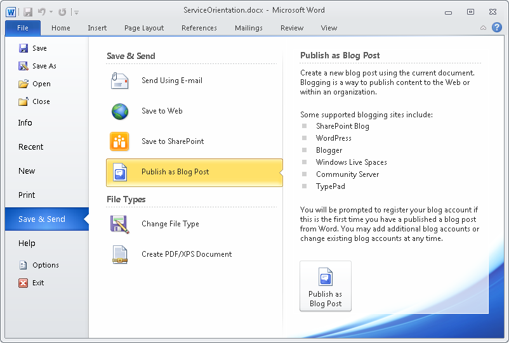The width and height of the screenshot is (509, 343).
Task: Select Save & Send in the Backstage menu
Action: 47,219
